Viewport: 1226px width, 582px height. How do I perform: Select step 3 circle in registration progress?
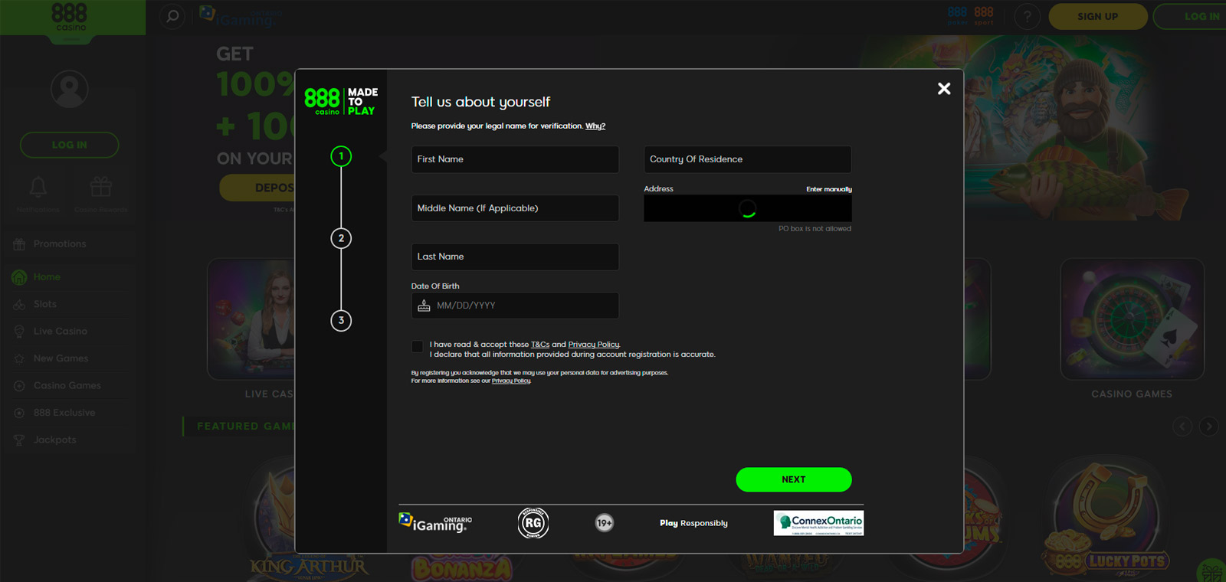341,320
